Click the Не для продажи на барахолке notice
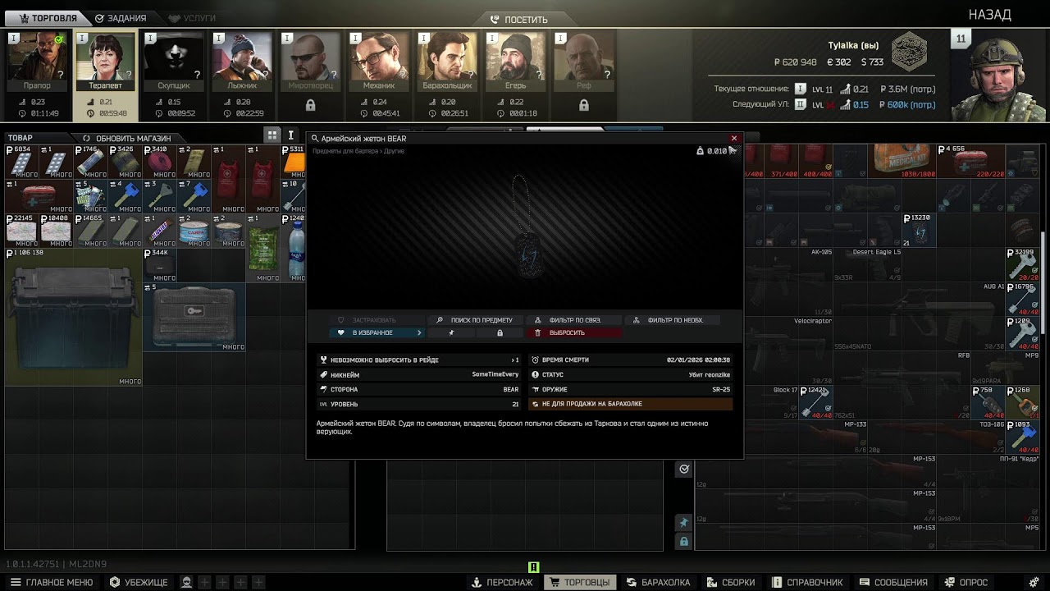This screenshot has height=591, width=1050. click(x=630, y=404)
